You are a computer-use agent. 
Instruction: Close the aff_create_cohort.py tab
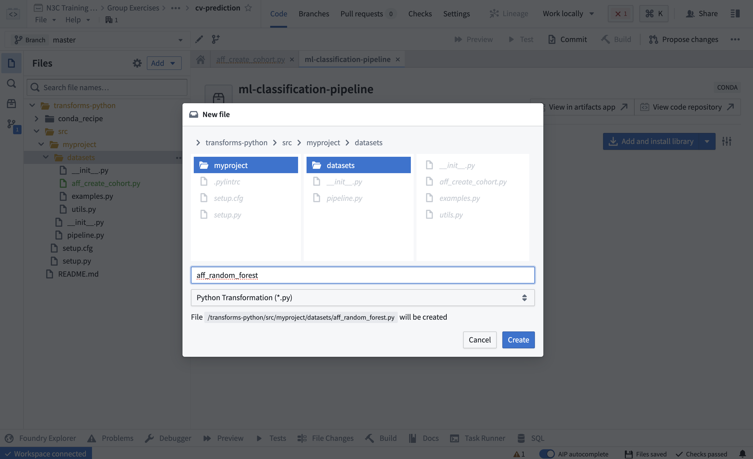[x=292, y=59]
